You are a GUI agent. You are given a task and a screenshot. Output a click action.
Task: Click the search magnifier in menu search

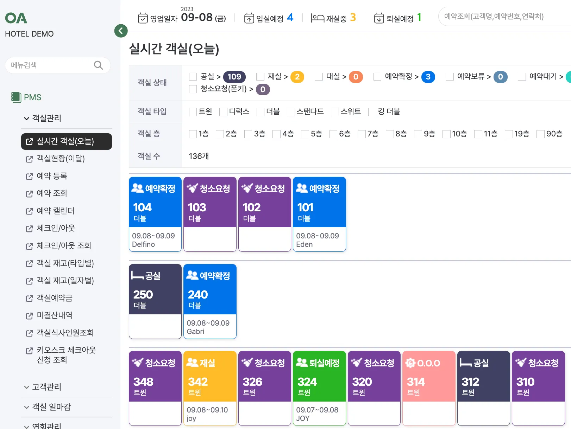click(x=98, y=65)
